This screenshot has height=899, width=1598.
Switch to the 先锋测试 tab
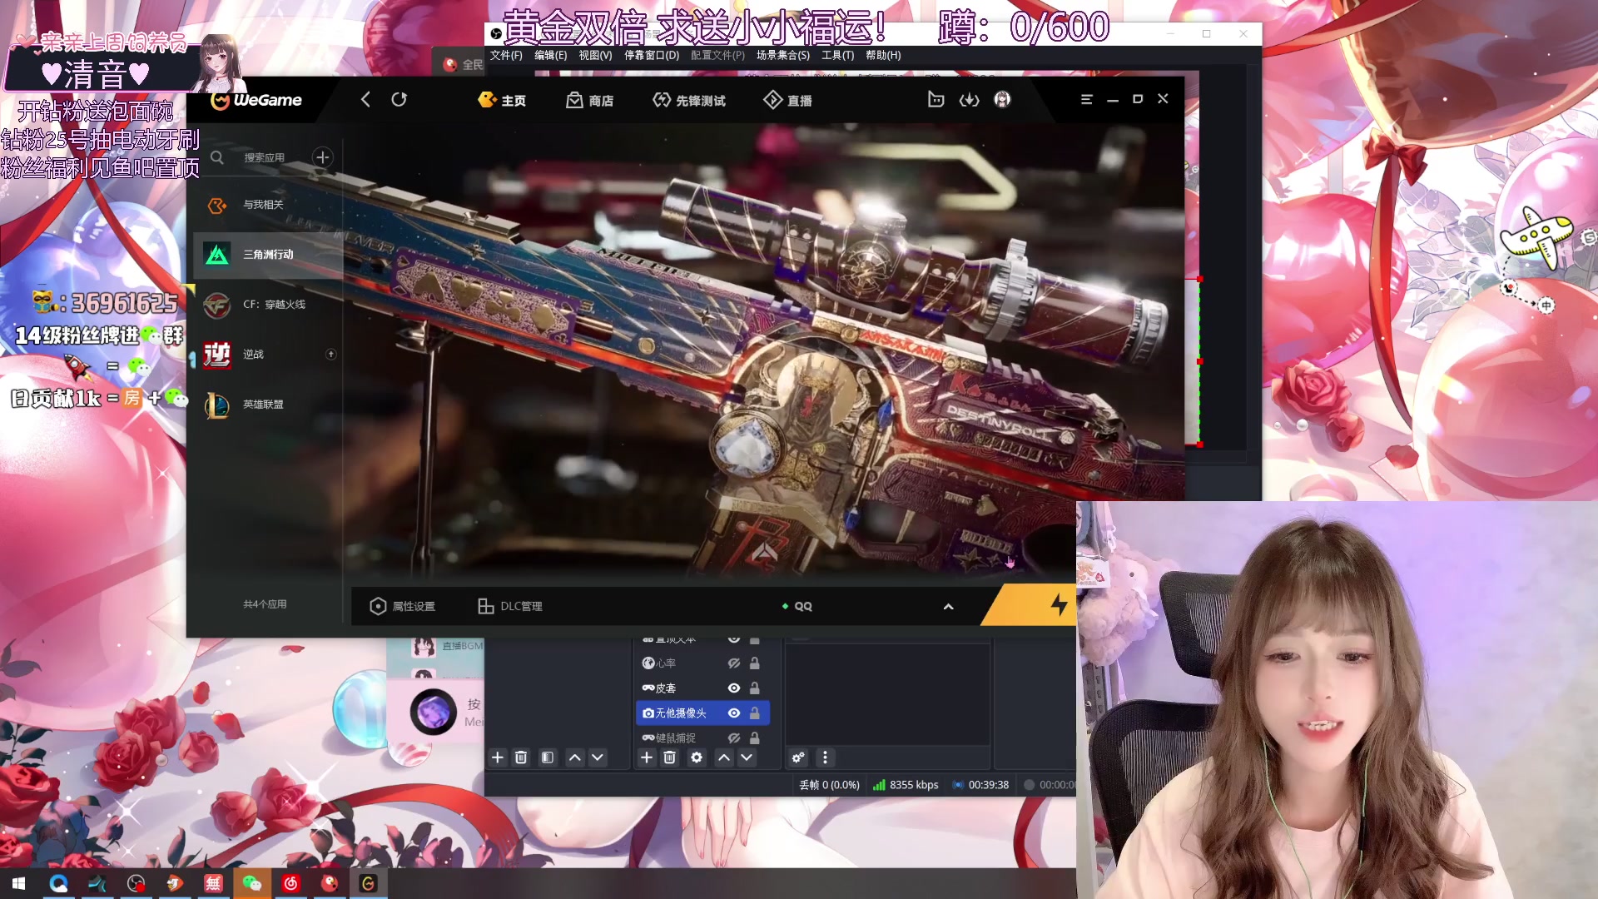pyautogui.click(x=689, y=101)
